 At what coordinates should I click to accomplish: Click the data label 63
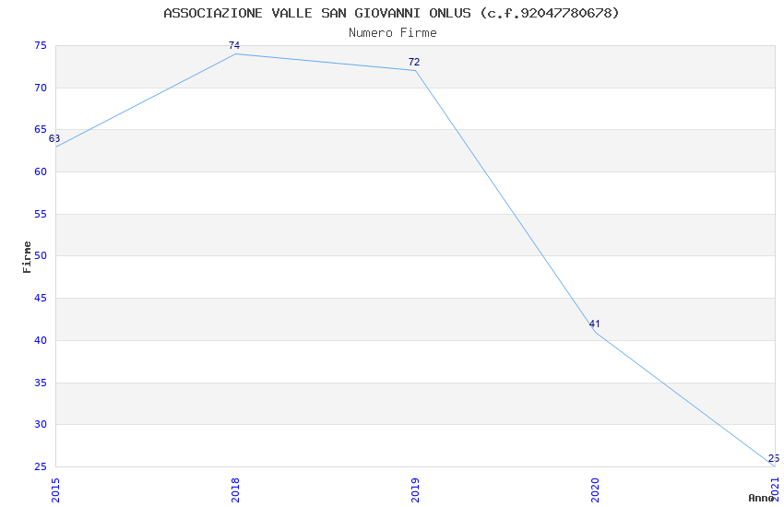click(54, 138)
